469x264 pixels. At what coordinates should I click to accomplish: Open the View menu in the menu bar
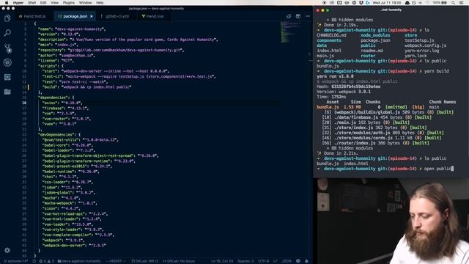coord(54,2)
